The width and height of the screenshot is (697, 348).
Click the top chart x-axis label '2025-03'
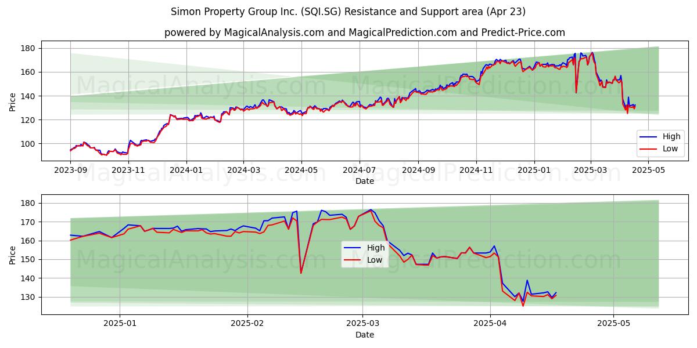click(x=590, y=171)
